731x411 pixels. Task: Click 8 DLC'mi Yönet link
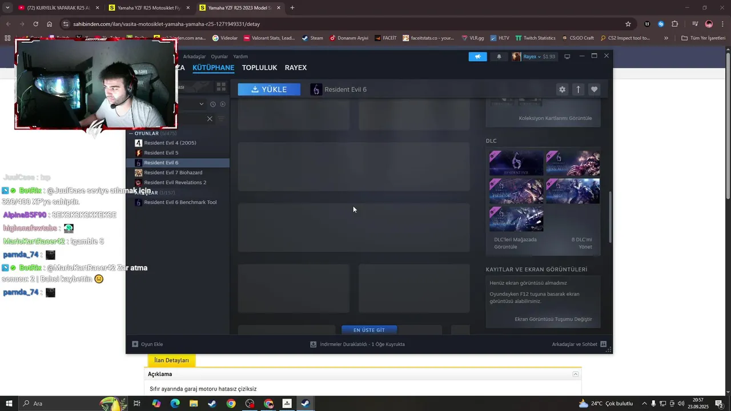pos(581,243)
